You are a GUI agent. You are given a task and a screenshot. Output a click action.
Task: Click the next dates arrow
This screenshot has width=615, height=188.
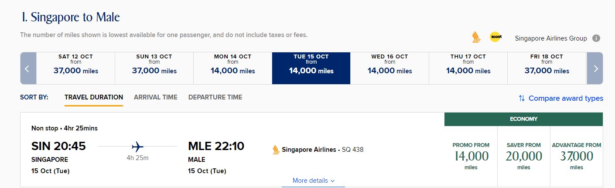[x=595, y=68]
